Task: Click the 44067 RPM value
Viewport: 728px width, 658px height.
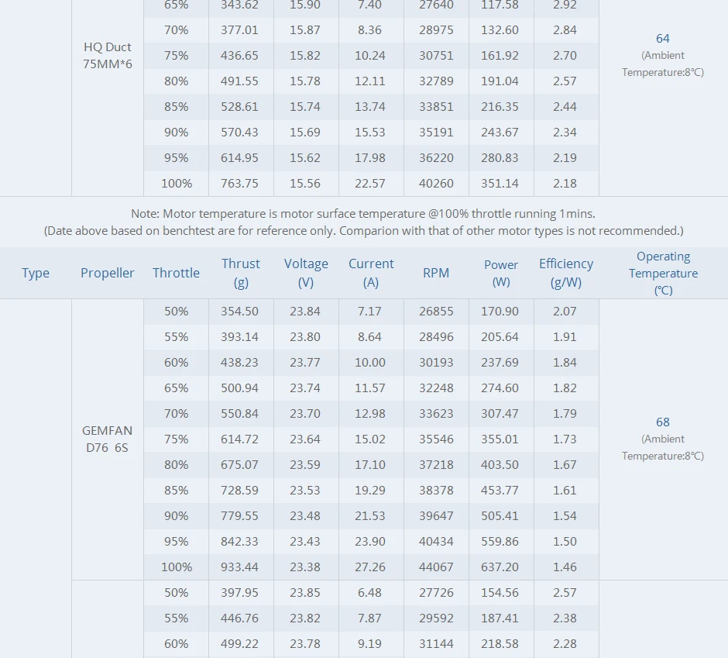Action: point(436,567)
